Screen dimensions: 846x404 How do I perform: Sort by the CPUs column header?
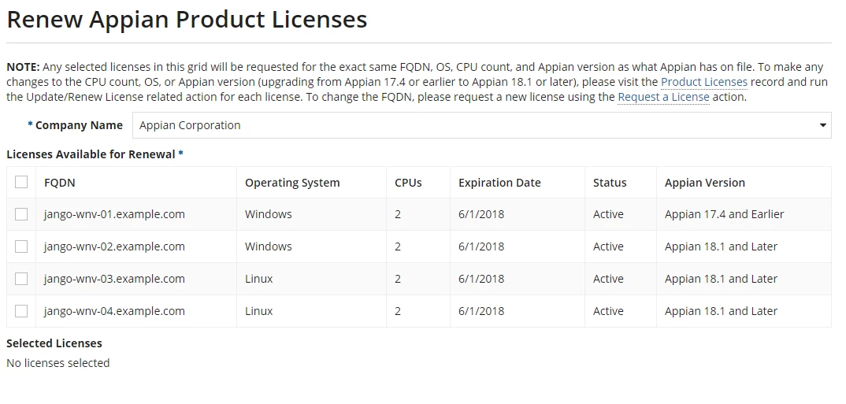[x=409, y=183]
